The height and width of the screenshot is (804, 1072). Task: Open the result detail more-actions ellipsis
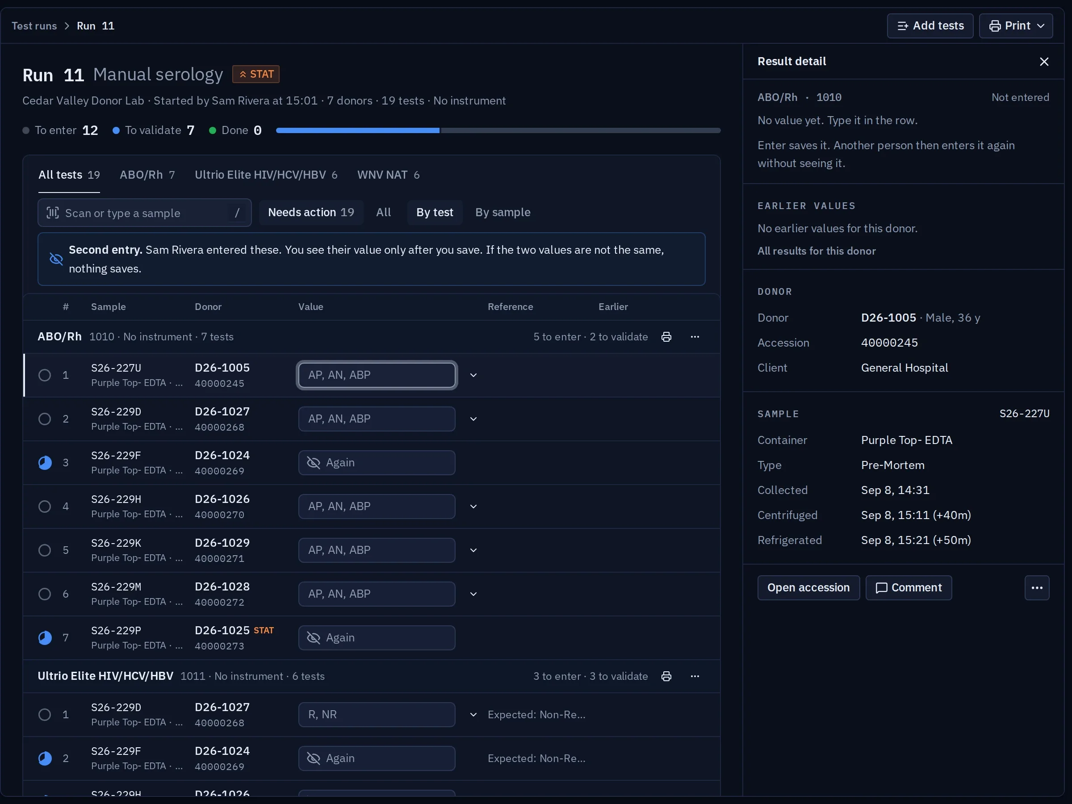[x=1037, y=588]
